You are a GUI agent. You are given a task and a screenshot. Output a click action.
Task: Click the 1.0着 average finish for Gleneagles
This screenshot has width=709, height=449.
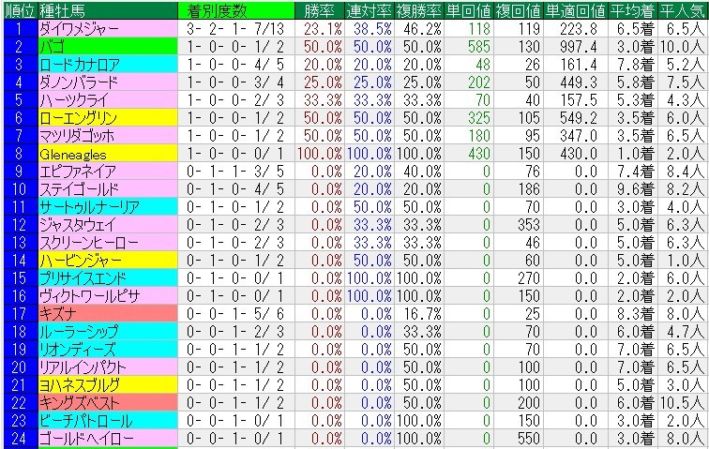coord(632,154)
